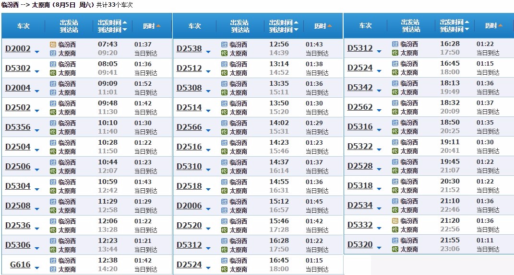This screenshot has width=514, height=275.
Task: Expand the dropdown arrow next to G616
Action: 36,268
